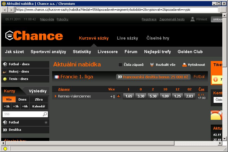The width and height of the screenshot is (228, 152).
Task: Click the Nápověda link
Action: coord(47,19)
